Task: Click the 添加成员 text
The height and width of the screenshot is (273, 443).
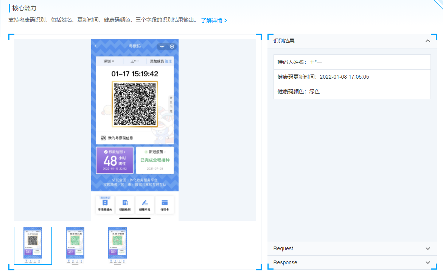Action: pos(157,61)
